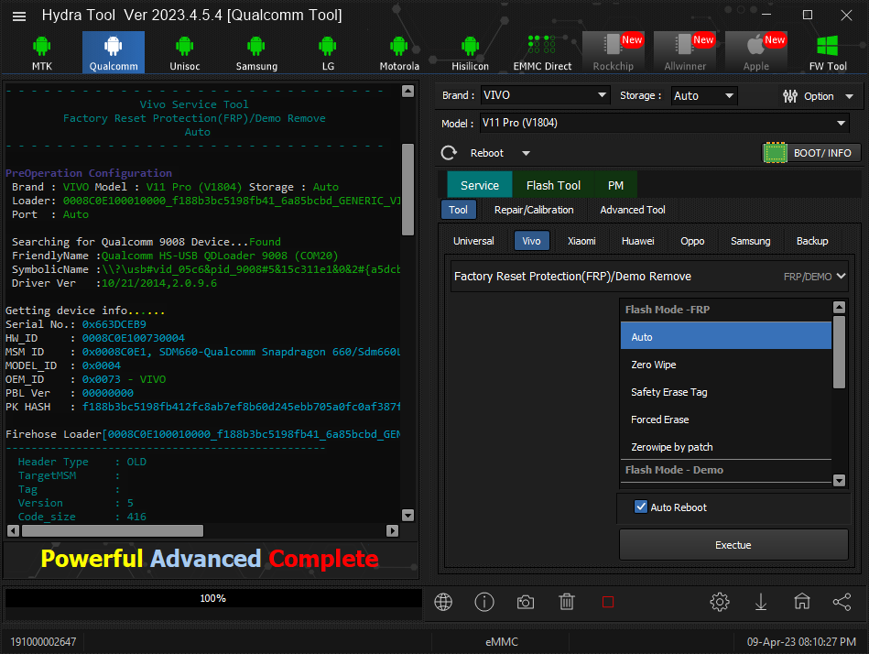Screen dimensions: 869x654
Task: Choose Zerowipe by patch mode
Action: [x=726, y=447]
